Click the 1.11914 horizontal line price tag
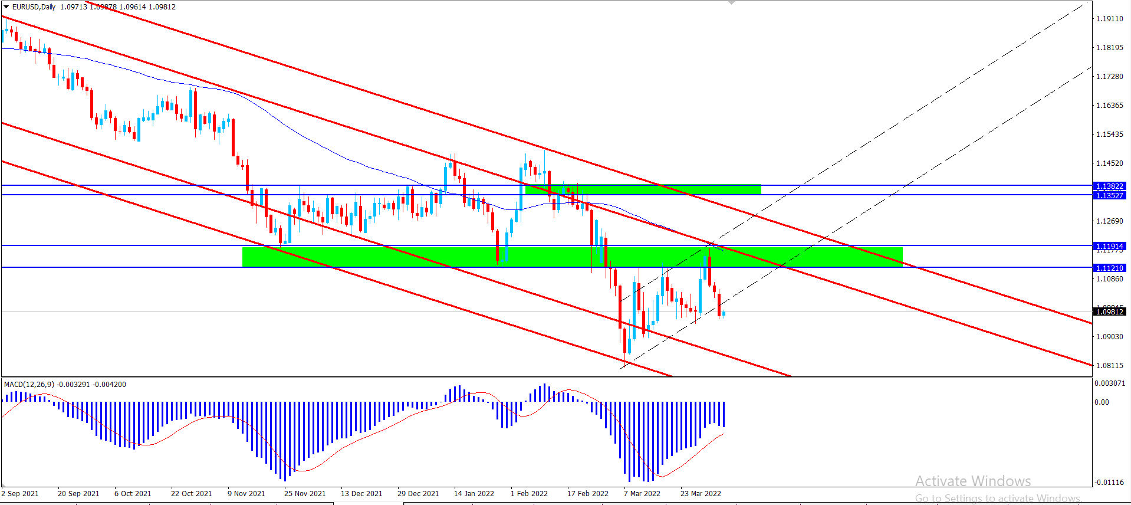The width and height of the screenshot is (1131, 505). (x=1109, y=246)
